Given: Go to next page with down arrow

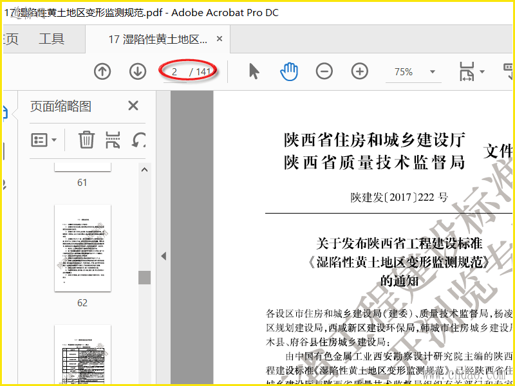Looking at the screenshot, I should click(138, 71).
